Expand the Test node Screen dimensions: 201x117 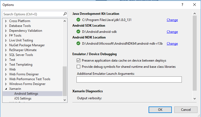click(x=6, y=60)
